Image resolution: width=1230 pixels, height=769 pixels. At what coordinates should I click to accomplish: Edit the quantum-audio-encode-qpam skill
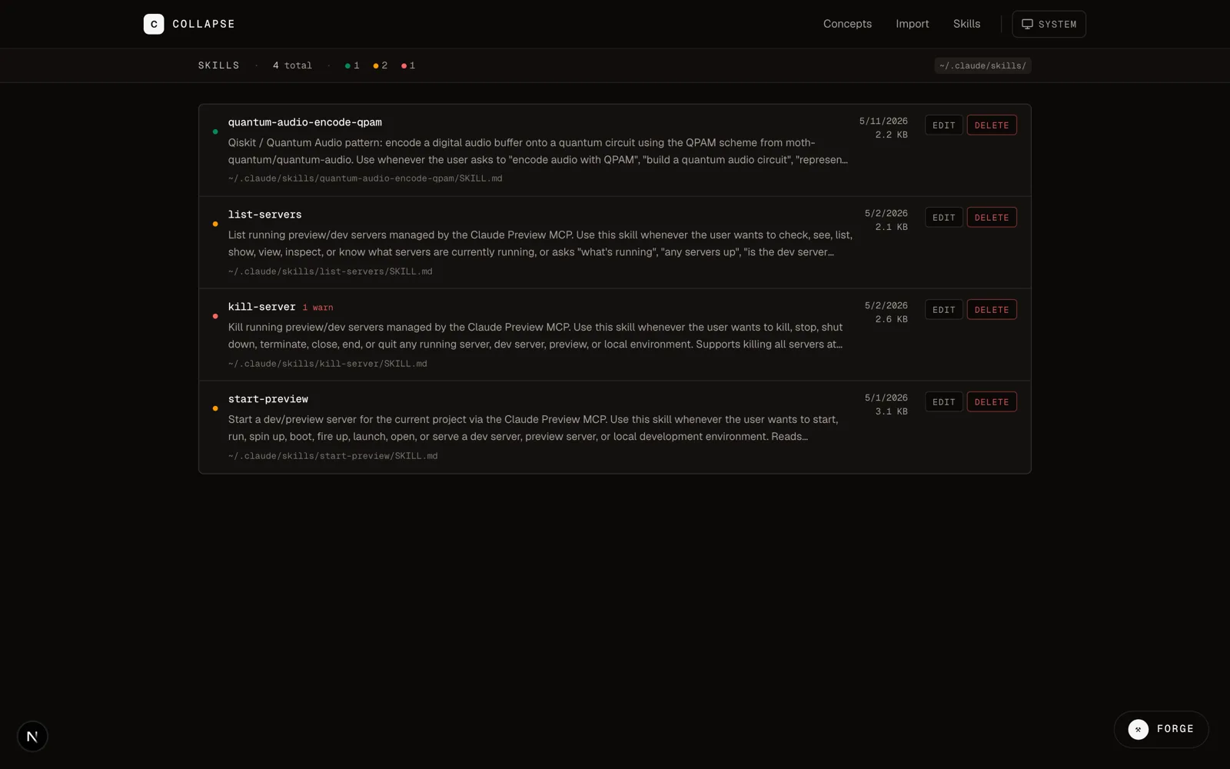944,125
